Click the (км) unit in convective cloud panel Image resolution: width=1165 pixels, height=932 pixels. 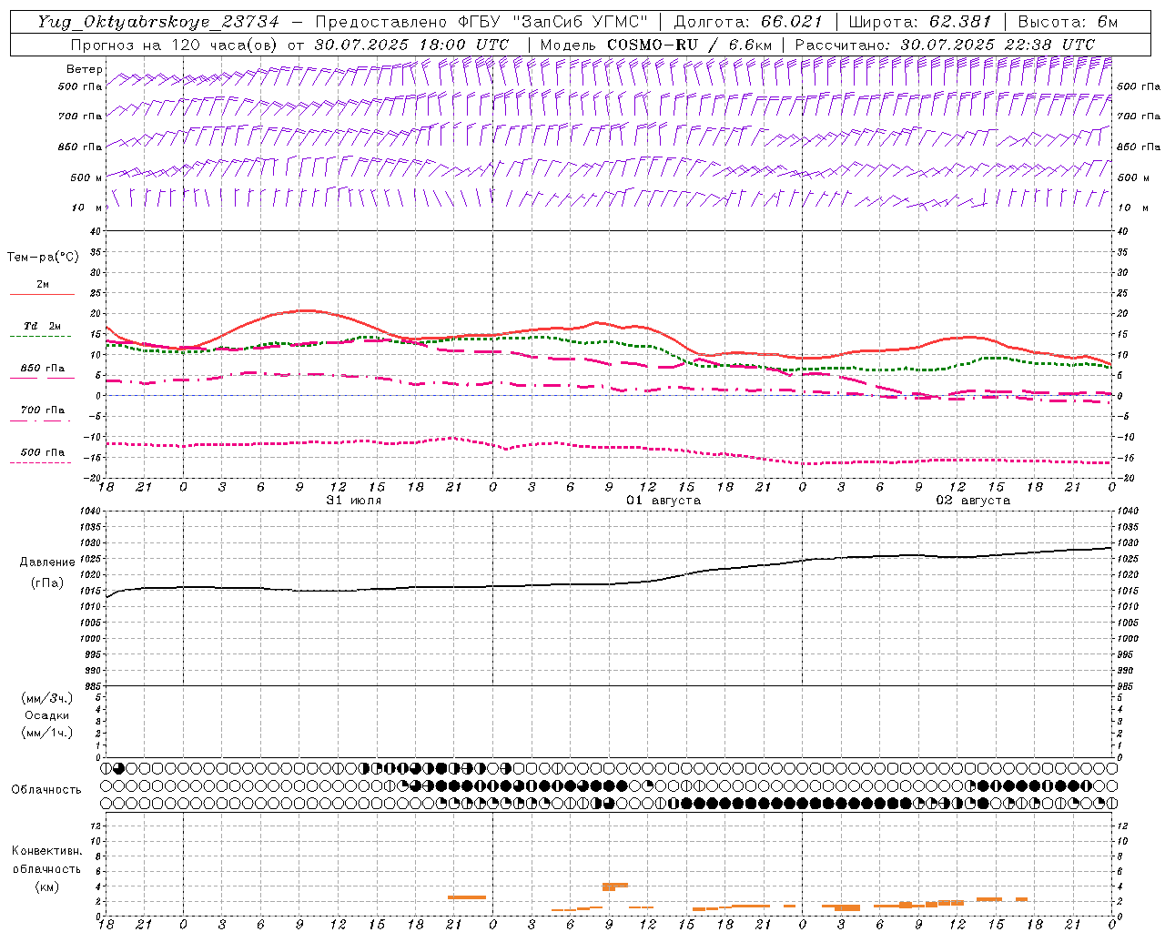coord(46,886)
